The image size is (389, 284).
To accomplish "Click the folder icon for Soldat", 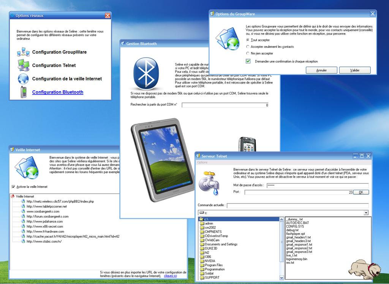I will pos(202,273).
